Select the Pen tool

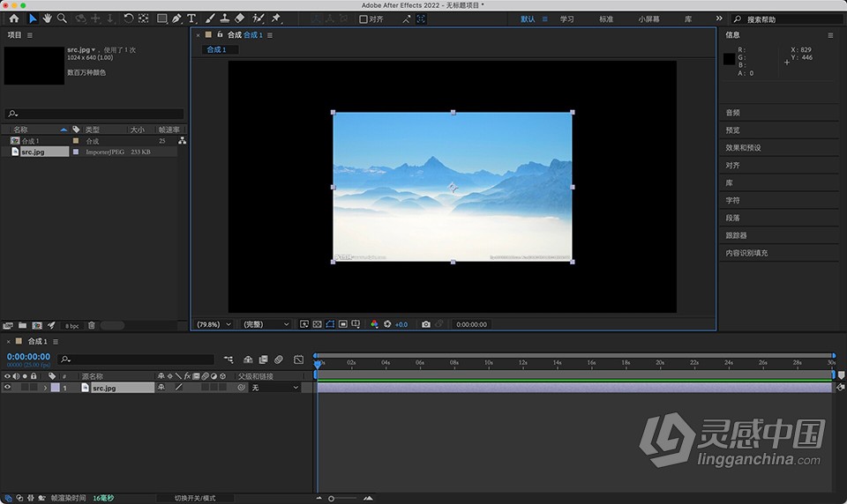tap(176, 19)
